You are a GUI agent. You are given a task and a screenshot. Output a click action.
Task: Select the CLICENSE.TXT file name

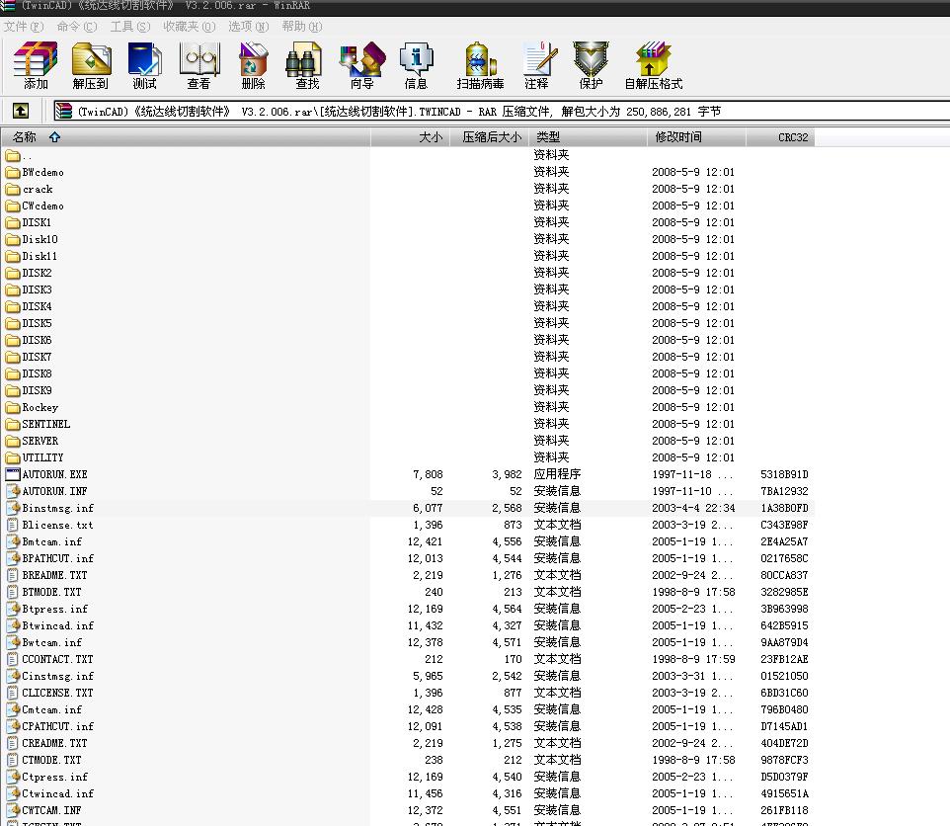click(x=57, y=693)
